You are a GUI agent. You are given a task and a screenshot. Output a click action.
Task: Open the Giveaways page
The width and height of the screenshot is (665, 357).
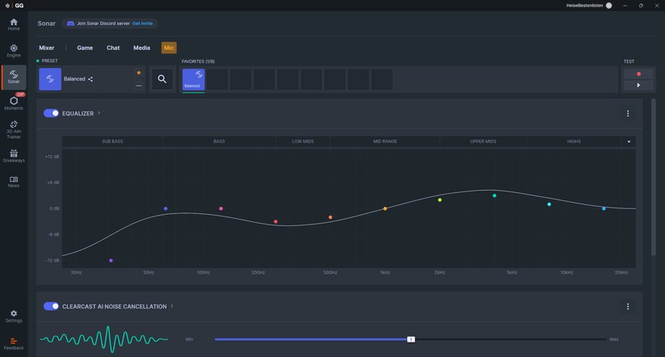click(x=14, y=156)
